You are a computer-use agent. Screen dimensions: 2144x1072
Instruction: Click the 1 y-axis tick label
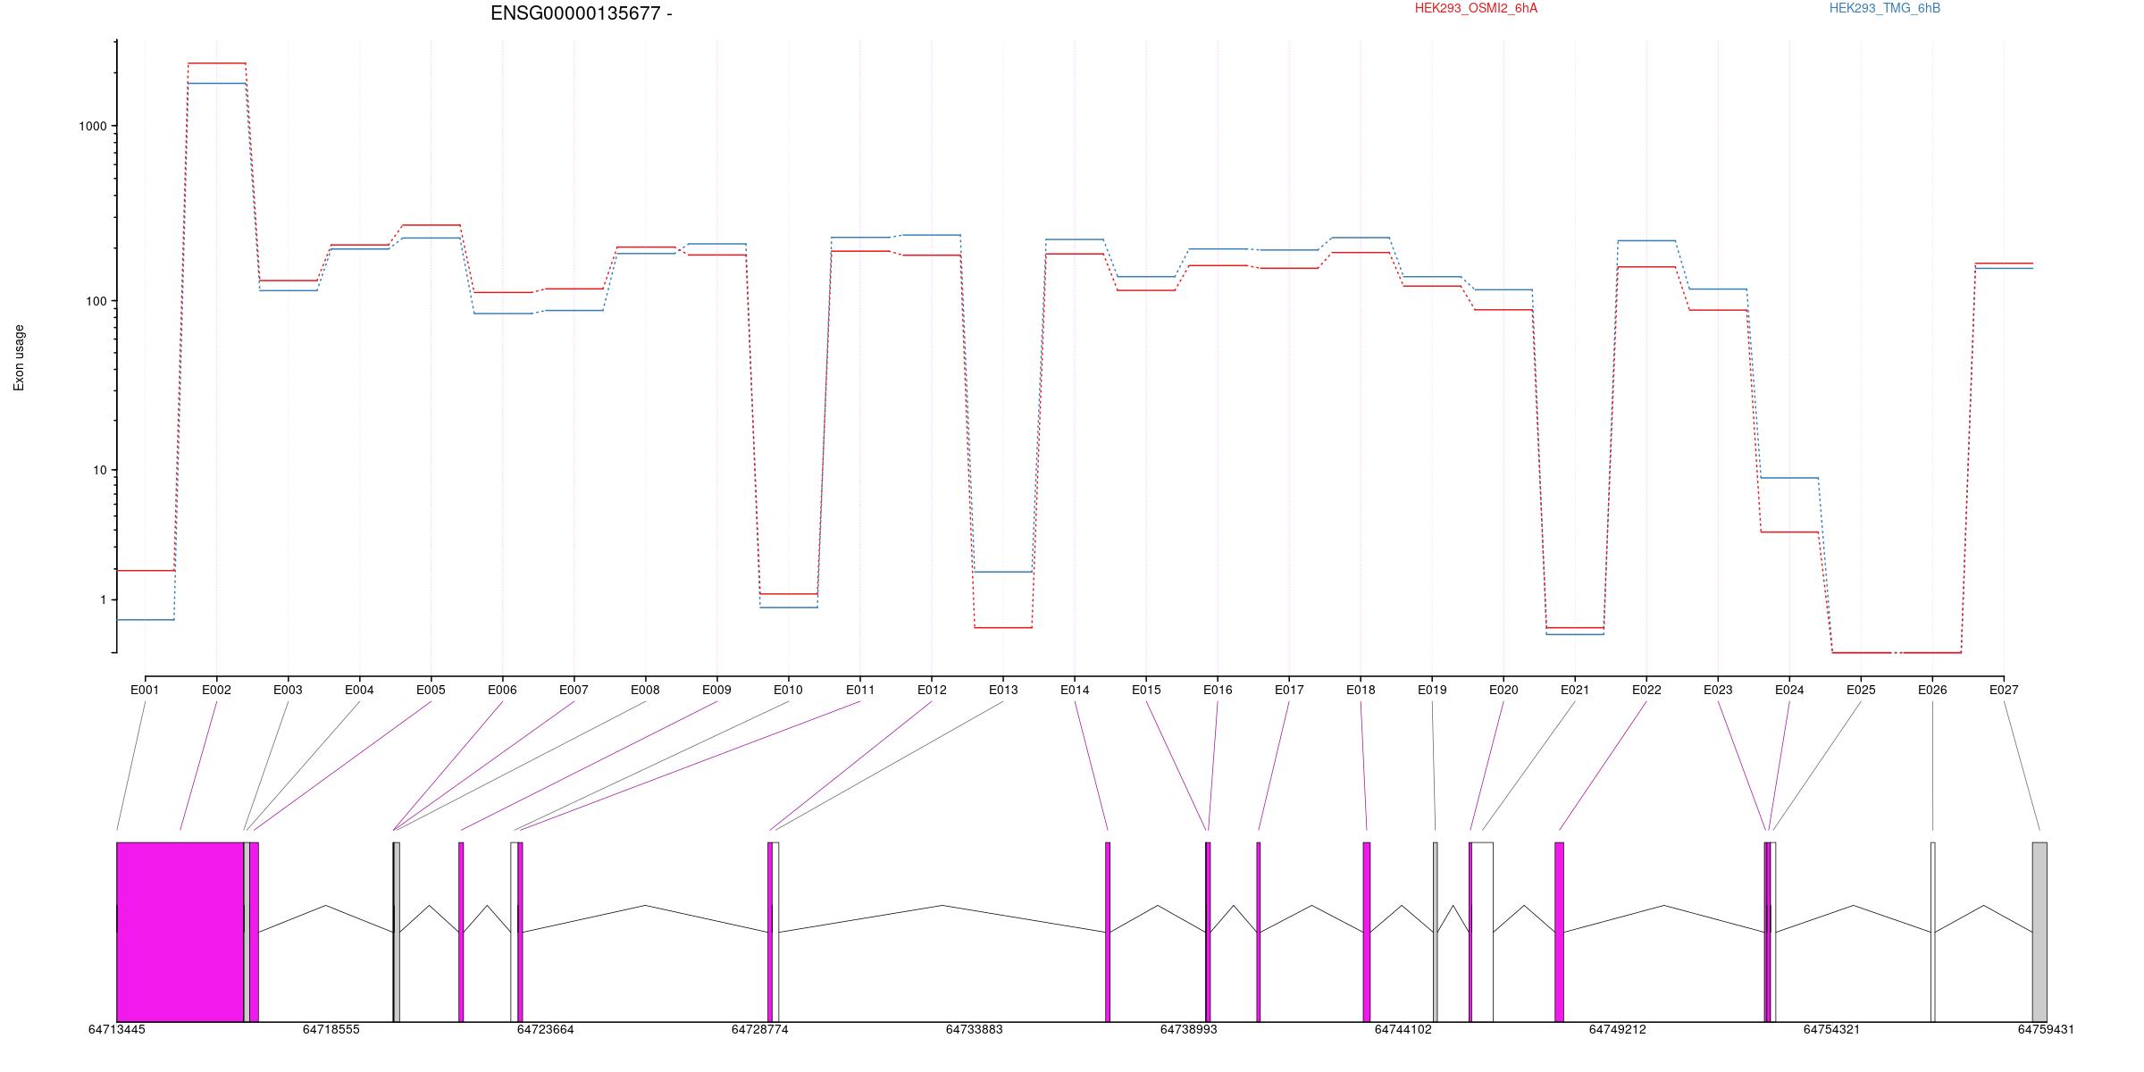[103, 599]
